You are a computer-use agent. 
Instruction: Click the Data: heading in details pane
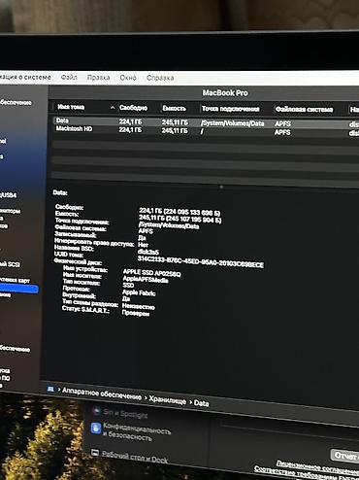point(60,192)
